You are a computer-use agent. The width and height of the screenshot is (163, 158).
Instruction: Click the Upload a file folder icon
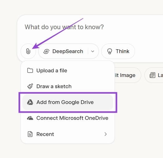pyautogui.click(x=30, y=70)
